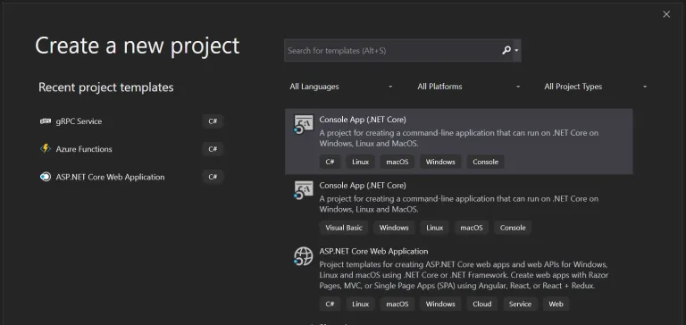Click the C# tag on ASP.NET Core template
Screen dimensions: 686x325
(330, 304)
